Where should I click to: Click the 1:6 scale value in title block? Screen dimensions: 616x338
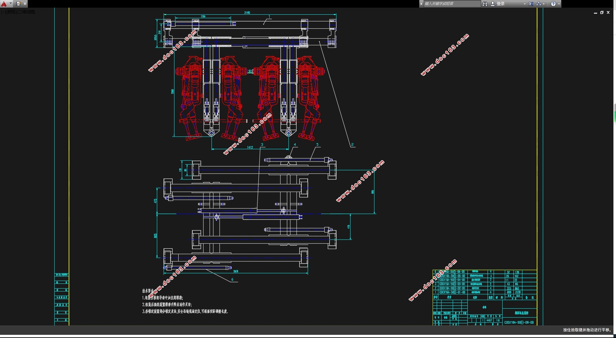tap(498, 320)
